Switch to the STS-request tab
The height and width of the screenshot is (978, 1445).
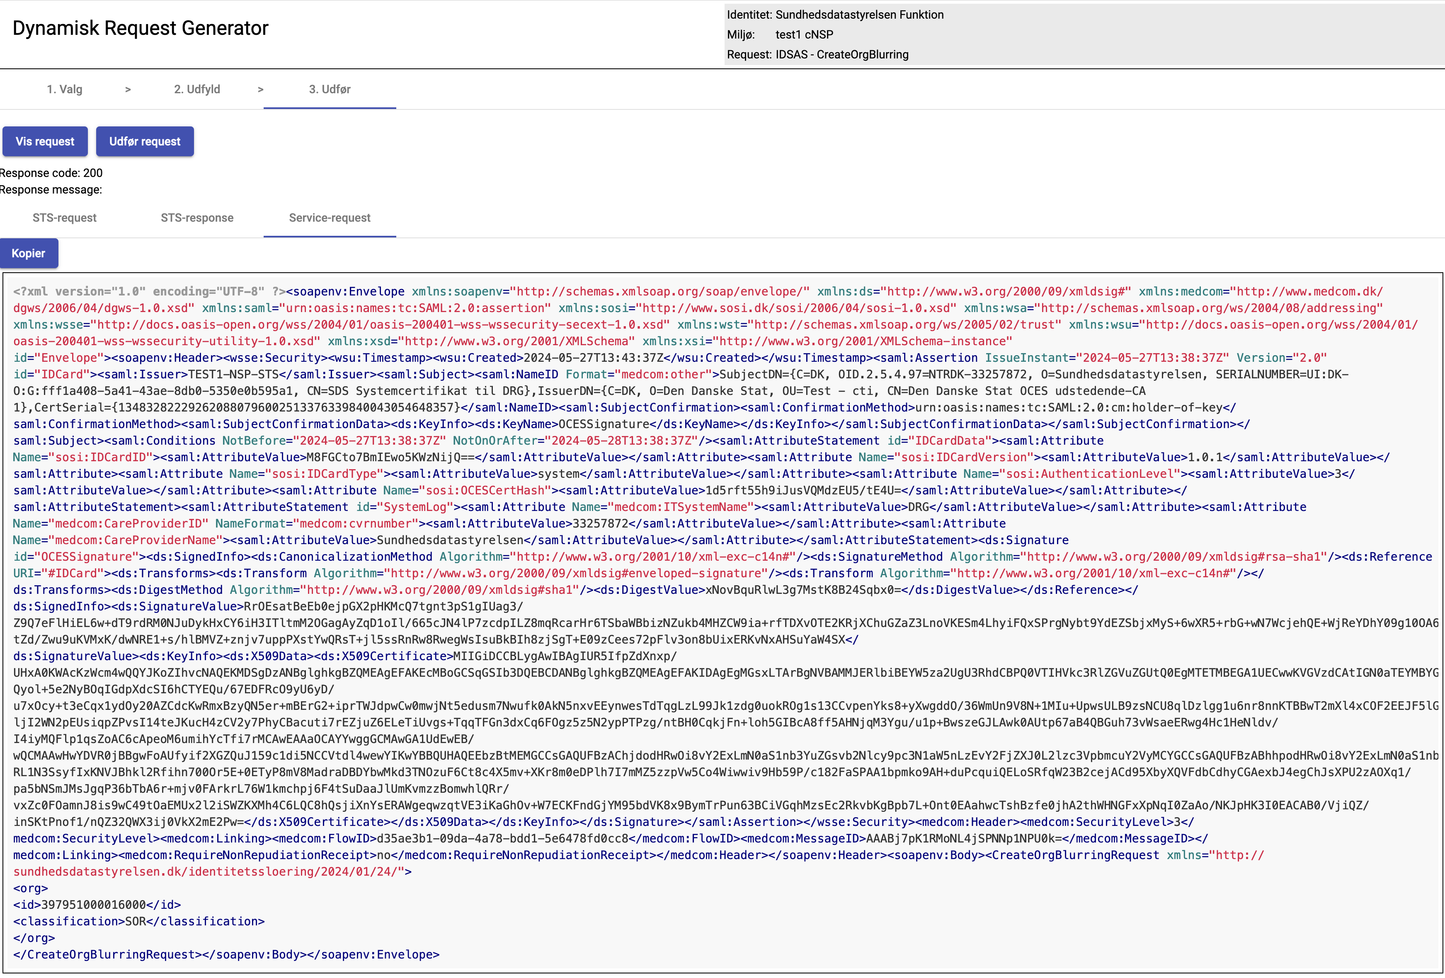pyautogui.click(x=65, y=218)
